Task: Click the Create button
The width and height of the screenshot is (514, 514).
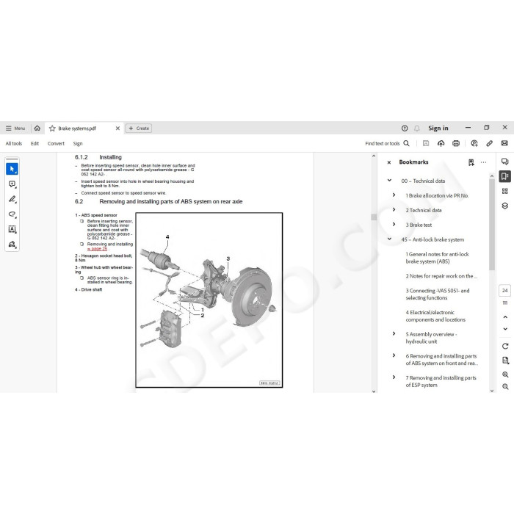Action: coord(139,128)
